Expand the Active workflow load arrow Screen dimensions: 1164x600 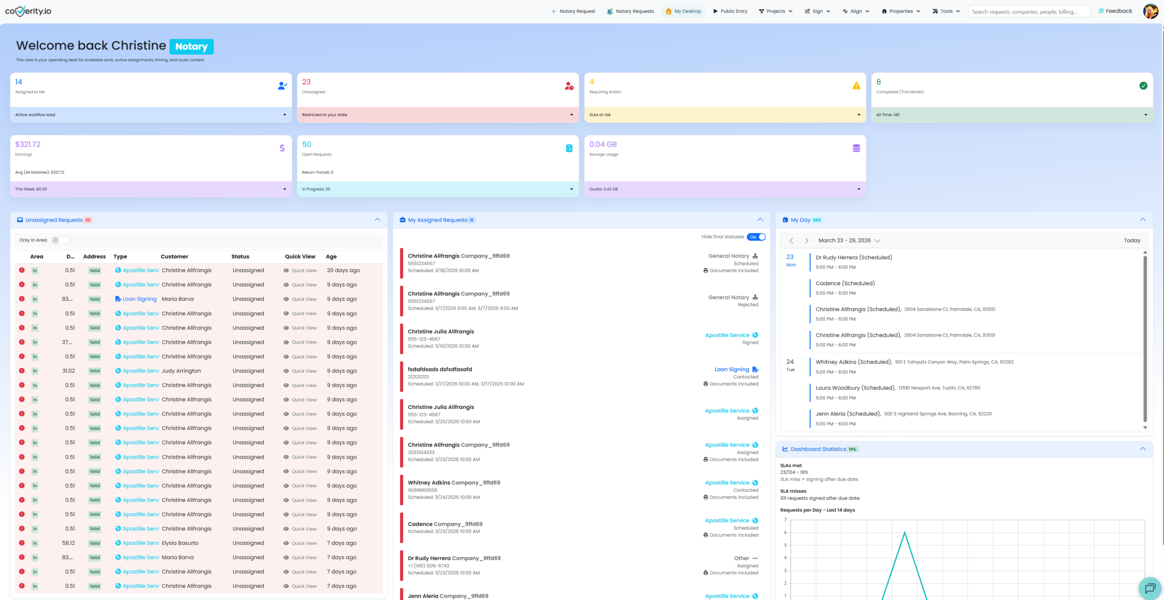click(285, 114)
